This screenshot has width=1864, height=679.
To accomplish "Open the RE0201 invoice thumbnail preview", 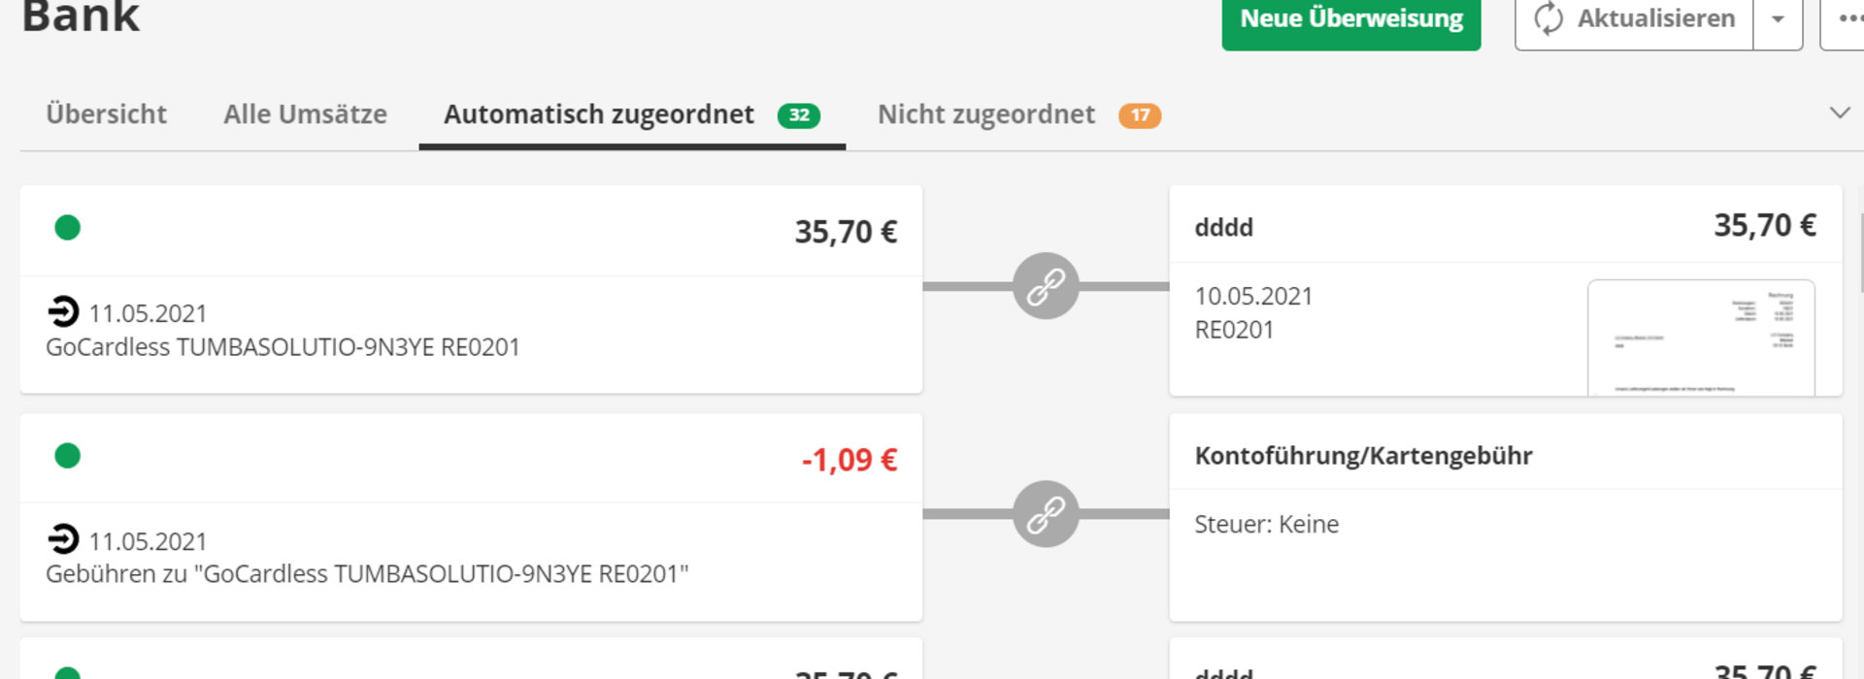I will 1700,338.
